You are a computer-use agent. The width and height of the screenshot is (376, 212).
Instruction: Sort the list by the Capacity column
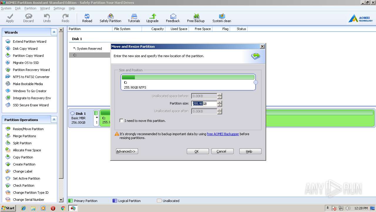(x=153, y=29)
